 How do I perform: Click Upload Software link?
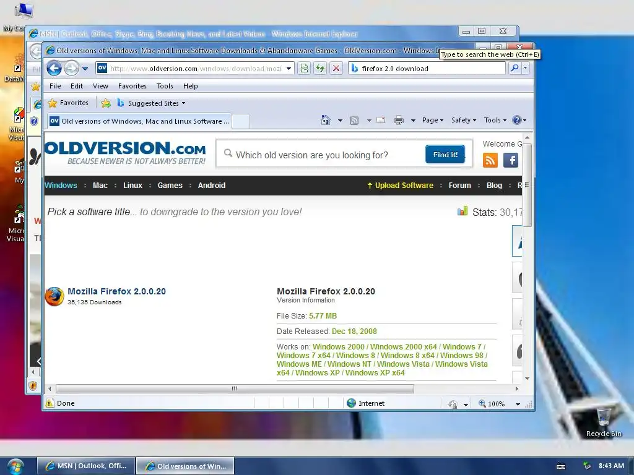[x=401, y=186]
